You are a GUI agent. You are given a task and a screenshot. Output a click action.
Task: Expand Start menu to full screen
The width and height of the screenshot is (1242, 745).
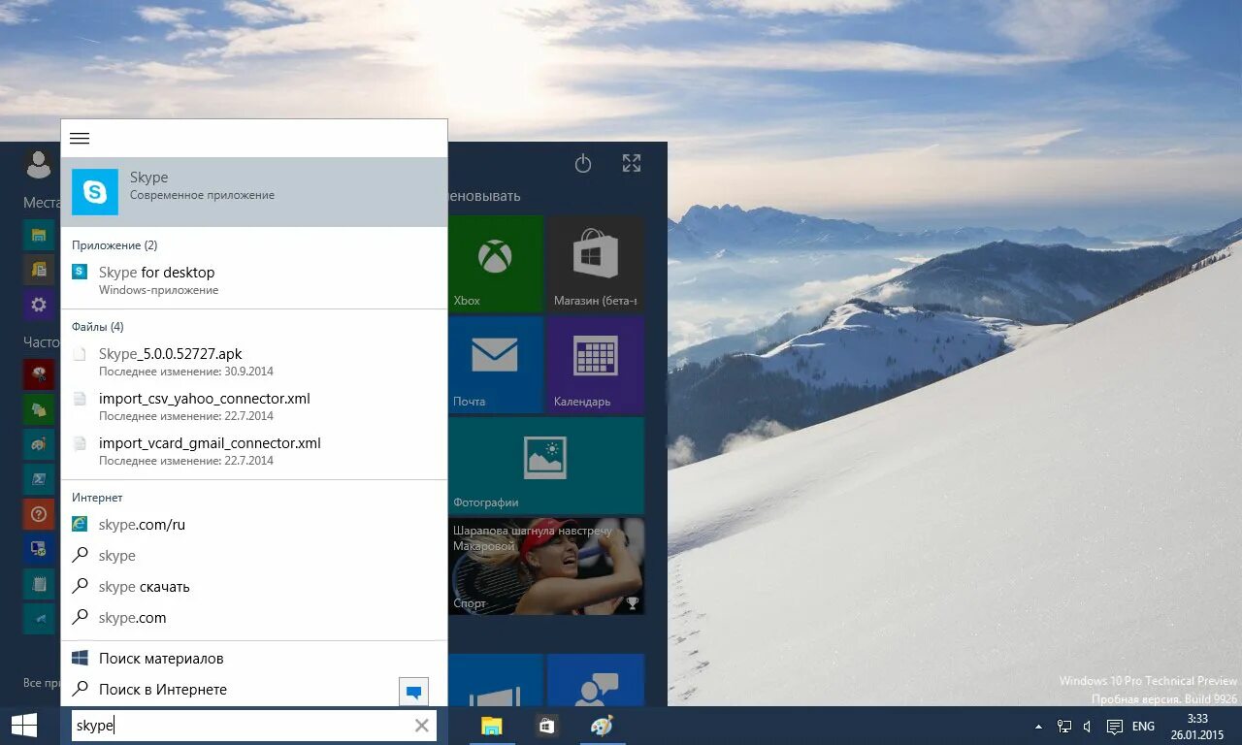pyautogui.click(x=632, y=164)
